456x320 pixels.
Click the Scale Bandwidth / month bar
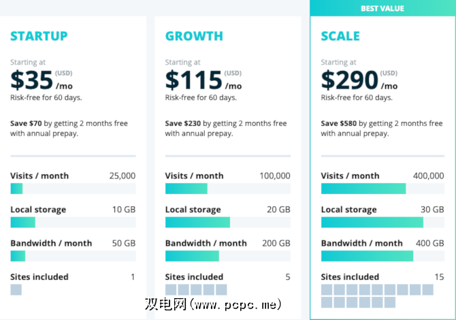point(382,256)
